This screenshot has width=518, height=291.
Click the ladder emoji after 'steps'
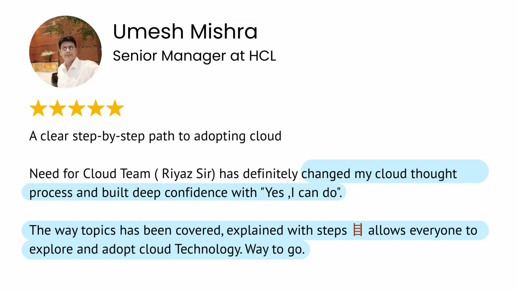pyautogui.click(x=357, y=231)
